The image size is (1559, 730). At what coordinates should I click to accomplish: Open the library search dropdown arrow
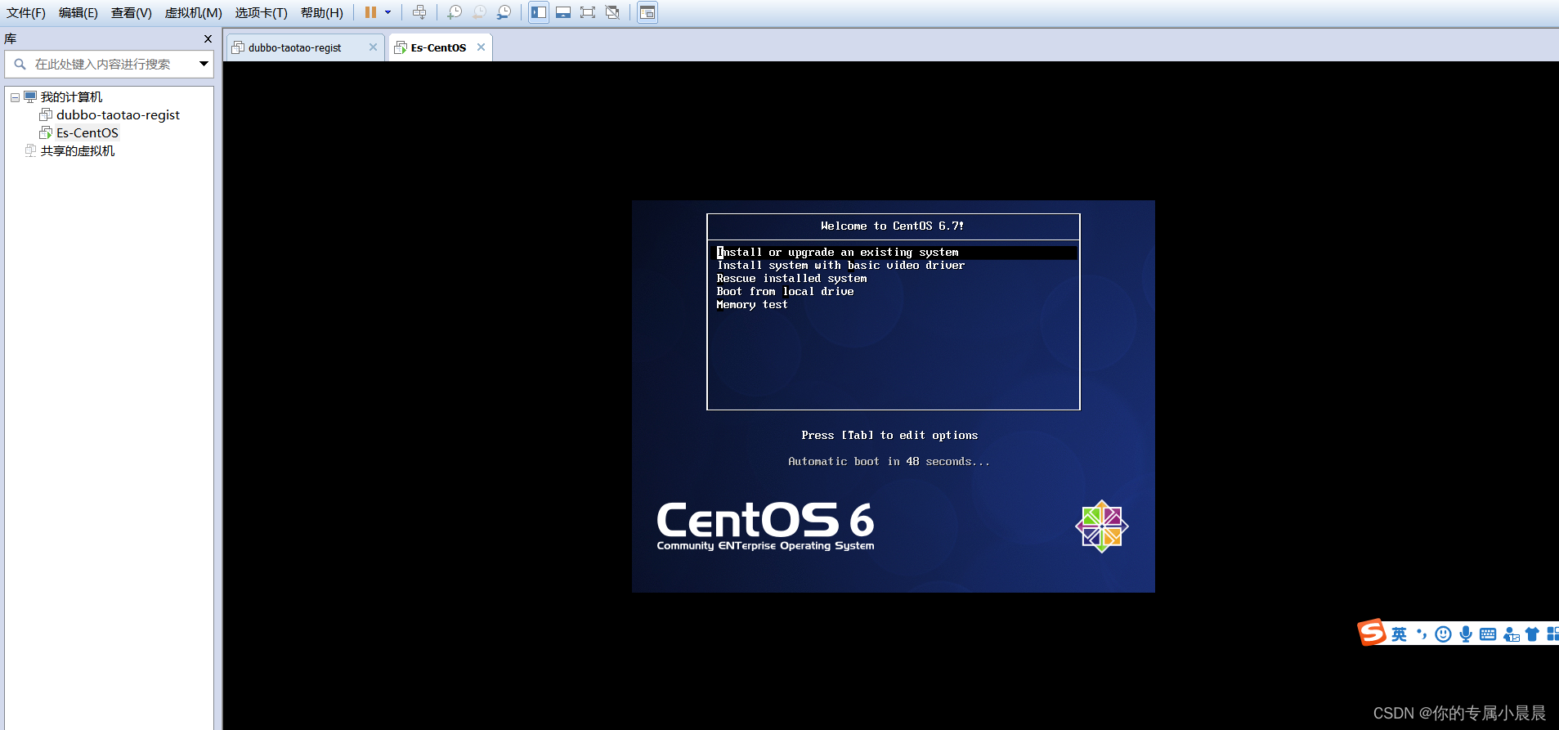coord(204,64)
